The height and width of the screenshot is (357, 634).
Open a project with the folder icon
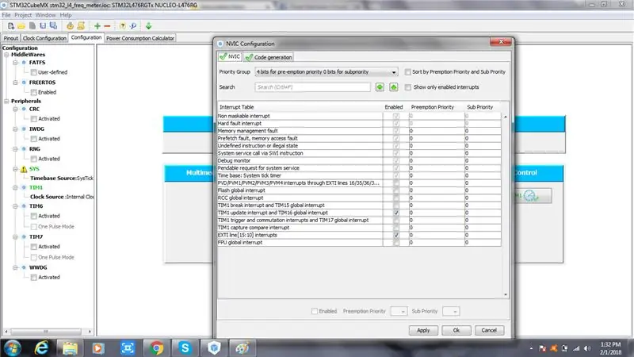pyautogui.click(x=21, y=26)
